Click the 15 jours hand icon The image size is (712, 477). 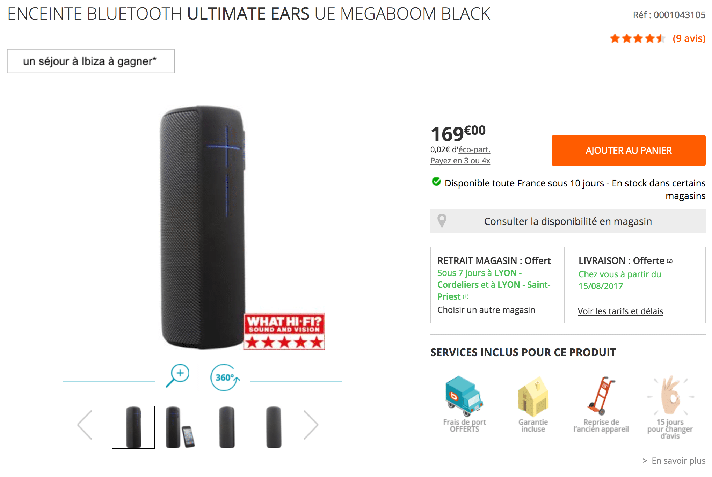(x=670, y=395)
